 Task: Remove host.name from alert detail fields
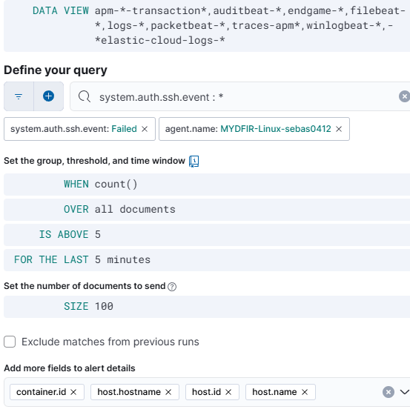click(305, 392)
